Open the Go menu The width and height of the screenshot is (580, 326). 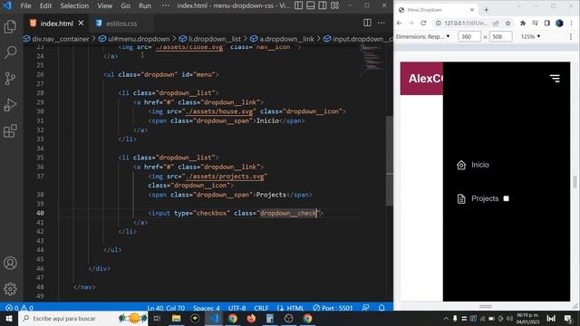tap(125, 5)
